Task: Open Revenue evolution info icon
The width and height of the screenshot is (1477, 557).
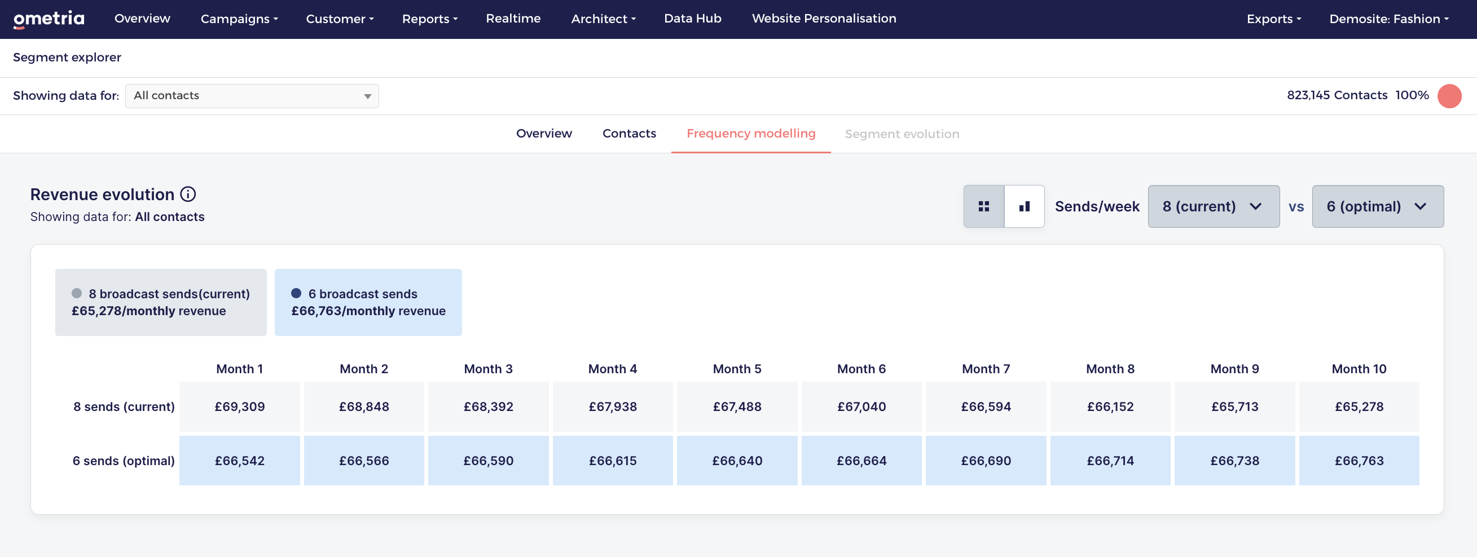Action: coord(188,194)
